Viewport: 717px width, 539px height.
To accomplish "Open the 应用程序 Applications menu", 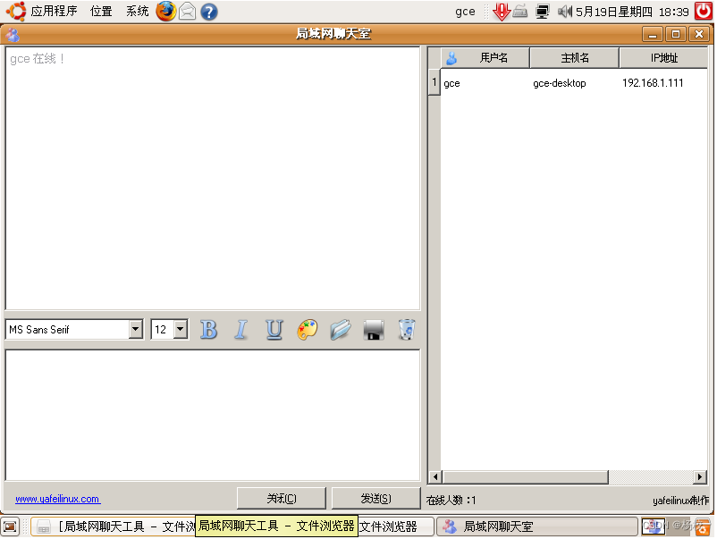I will [x=54, y=11].
